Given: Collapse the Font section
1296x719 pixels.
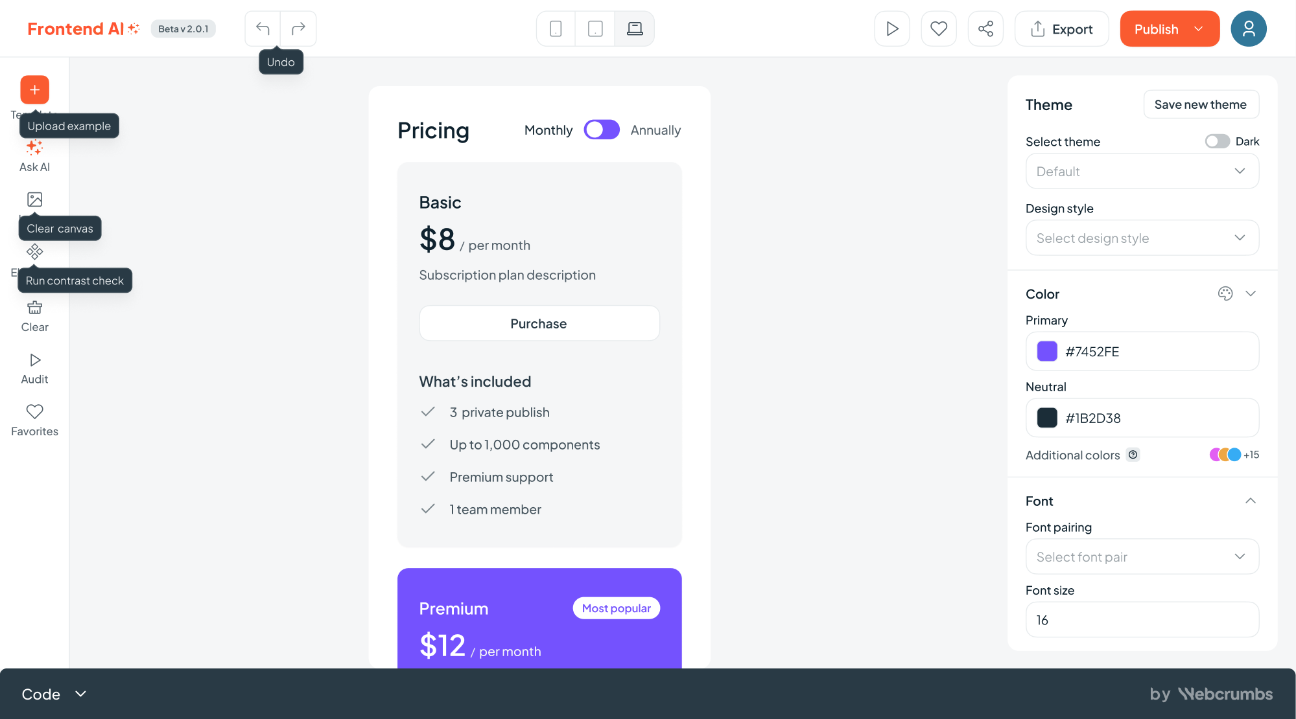Looking at the screenshot, I should (x=1251, y=500).
